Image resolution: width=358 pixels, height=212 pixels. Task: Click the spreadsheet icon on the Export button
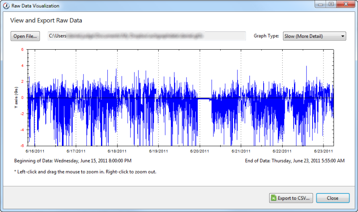tap(273, 198)
